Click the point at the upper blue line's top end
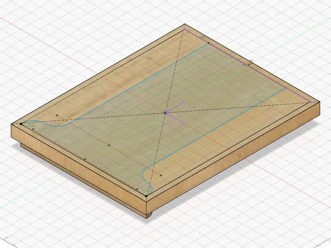Viewport: 331px width, 248px height. click(x=209, y=43)
